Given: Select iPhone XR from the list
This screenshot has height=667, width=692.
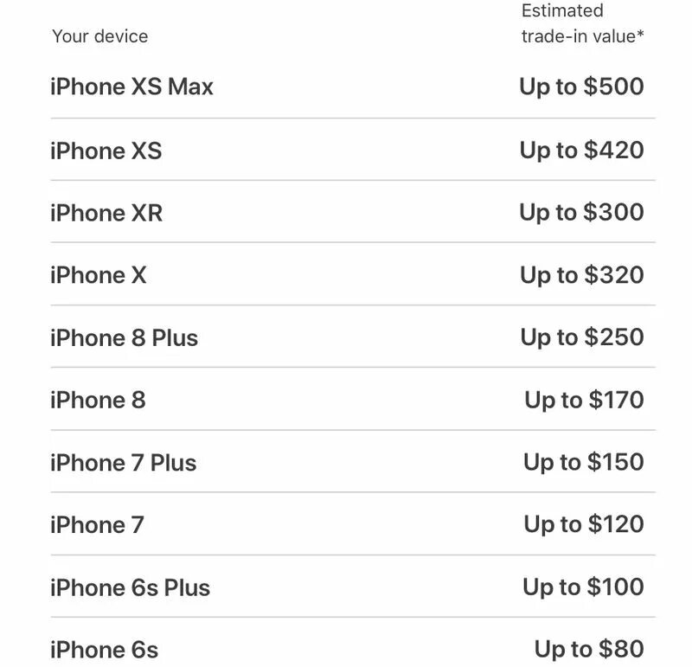Looking at the screenshot, I should [106, 213].
